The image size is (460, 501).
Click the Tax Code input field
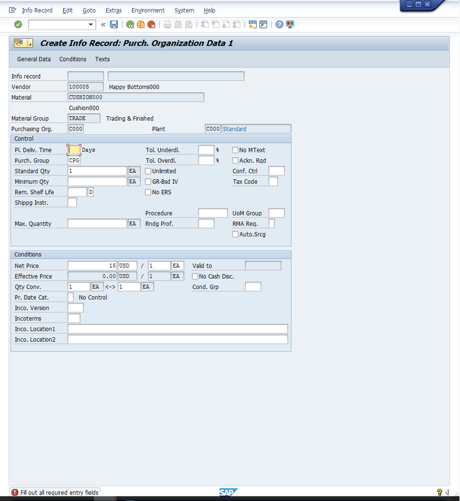[x=273, y=181]
